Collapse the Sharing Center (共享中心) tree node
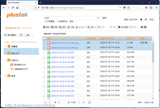Image resolution: width=160 pixels, height=108 pixels. [x=6, y=60]
